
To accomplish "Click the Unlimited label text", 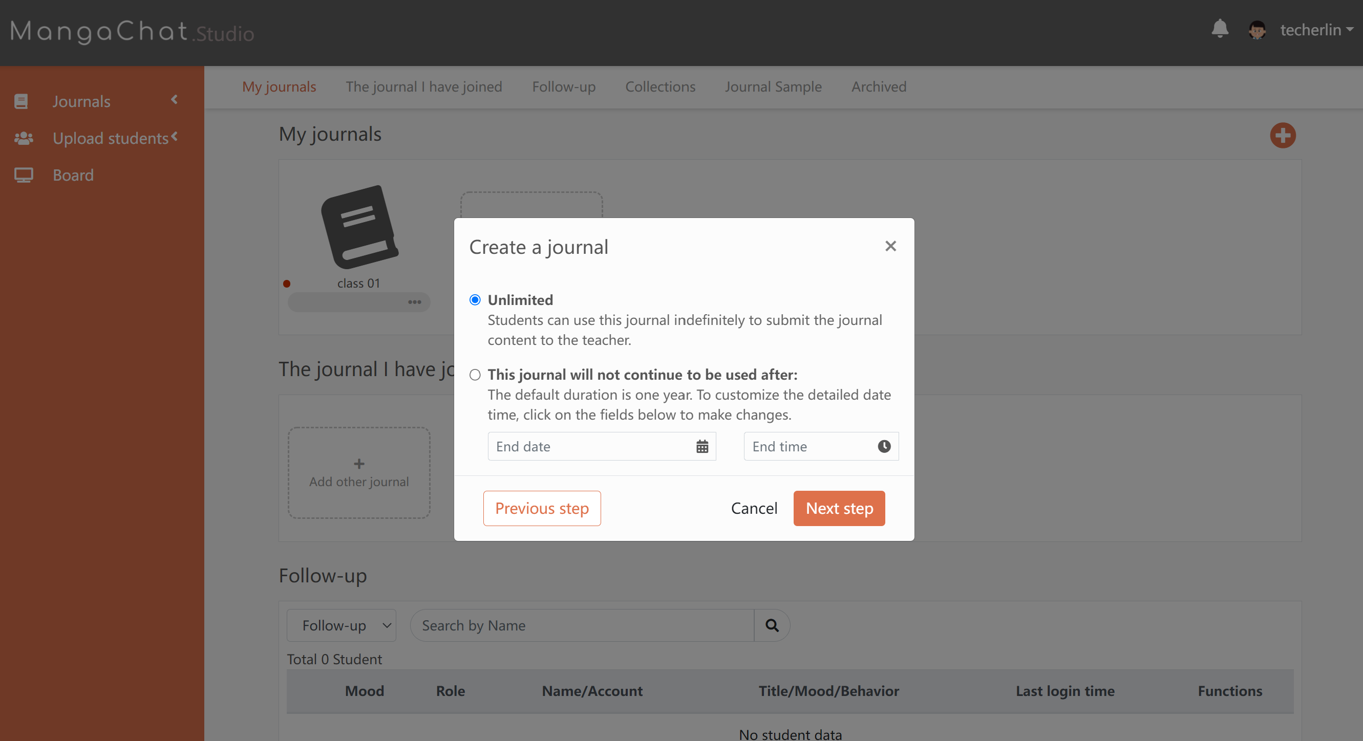I will (x=520, y=300).
